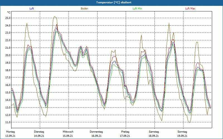Click the blue Luft legend label

point(31,9)
